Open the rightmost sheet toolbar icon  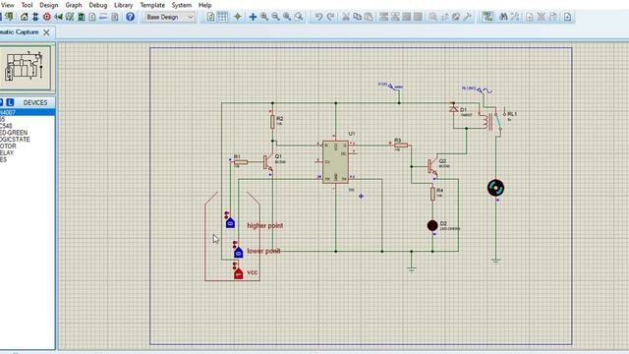(567, 17)
